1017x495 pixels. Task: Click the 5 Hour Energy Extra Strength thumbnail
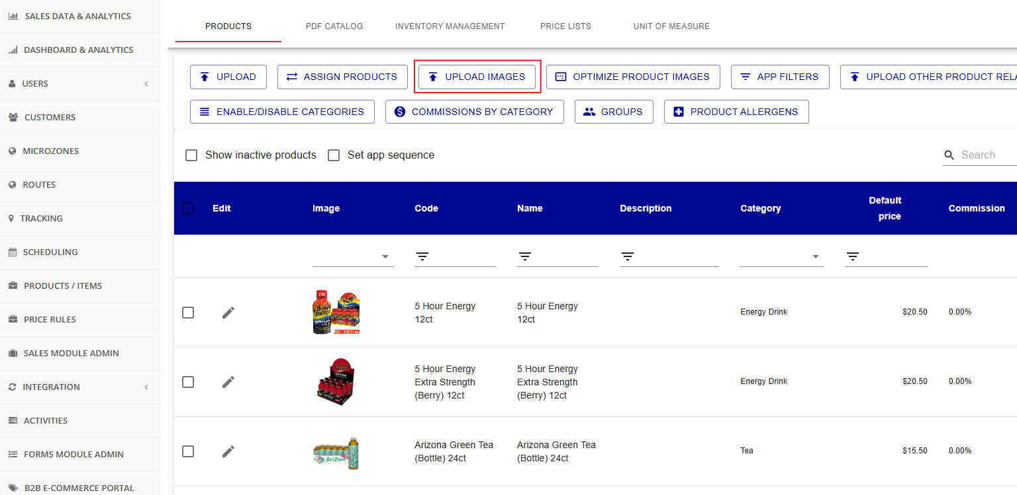[336, 381]
